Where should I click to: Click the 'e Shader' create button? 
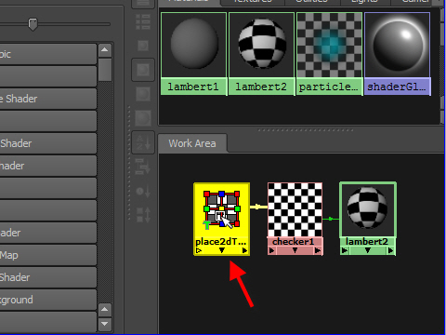coord(48,99)
